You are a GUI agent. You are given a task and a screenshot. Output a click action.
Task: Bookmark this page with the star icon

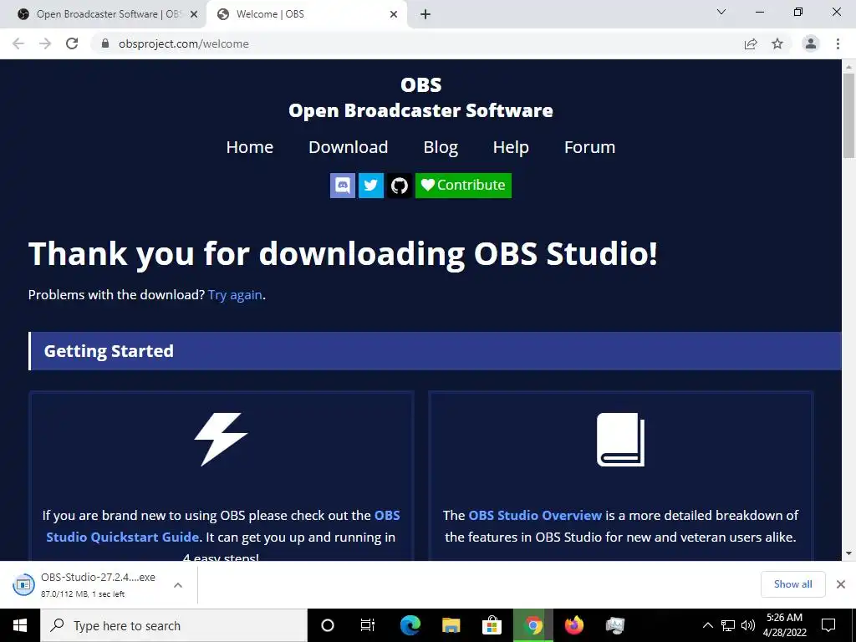(x=777, y=43)
